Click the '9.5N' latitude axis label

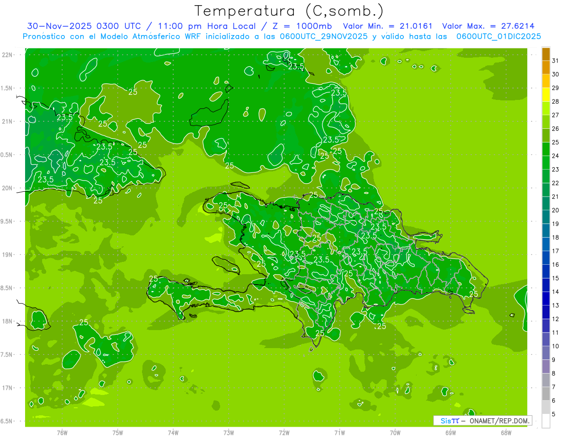[7, 221]
